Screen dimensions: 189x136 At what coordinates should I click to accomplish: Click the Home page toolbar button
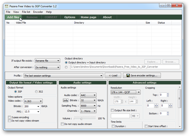88,17
